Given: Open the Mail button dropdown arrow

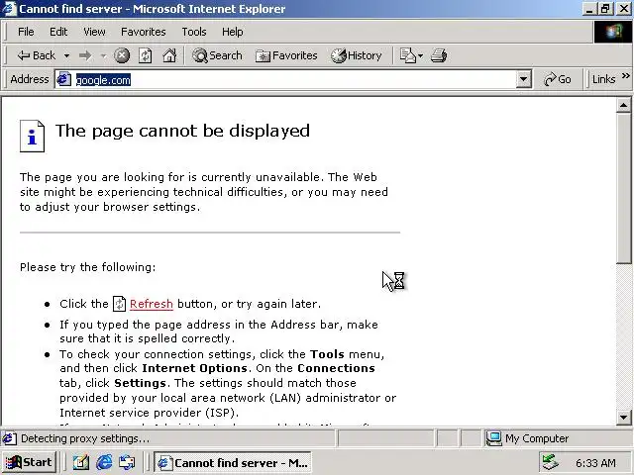Looking at the screenshot, I should [420, 55].
